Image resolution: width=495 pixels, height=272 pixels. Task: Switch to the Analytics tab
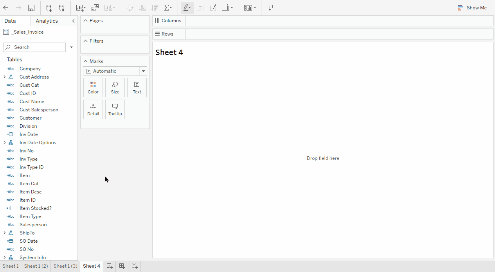(x=47, y=21)
